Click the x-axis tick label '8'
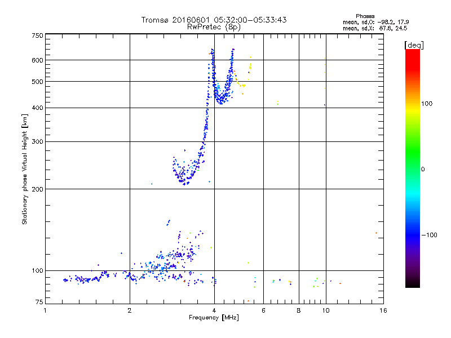This screenshot has height=338, width=451. pyautogui.click(x=299, y=310)
